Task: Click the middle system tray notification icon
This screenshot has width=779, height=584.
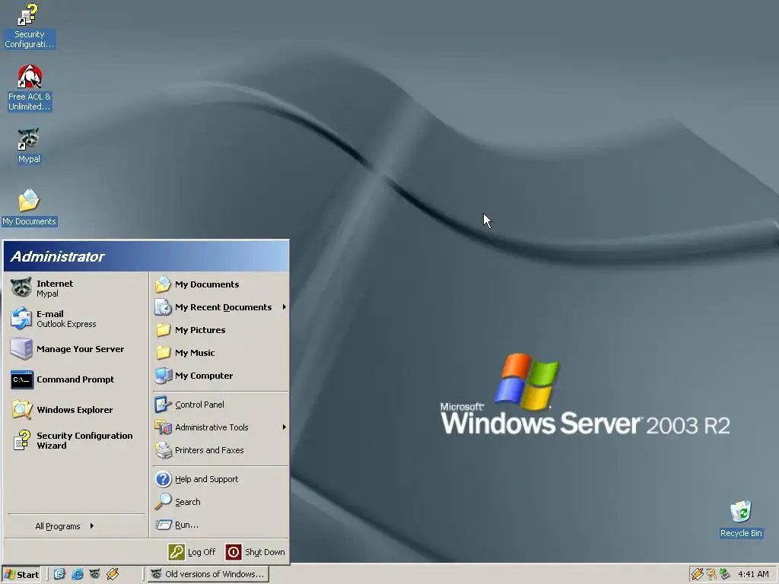Action: pos(711,574)
